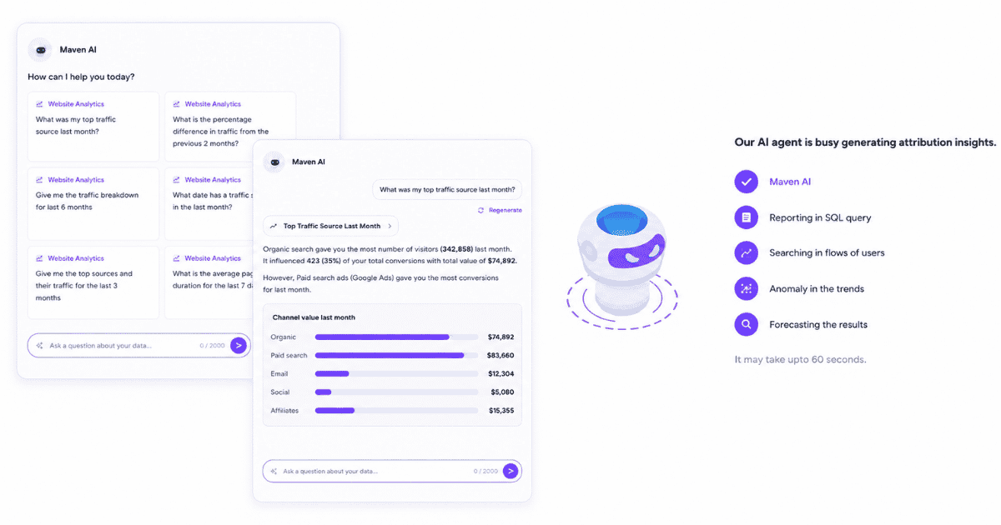
Task: Click the send arrow in front chat window
Action: [511, 471]
